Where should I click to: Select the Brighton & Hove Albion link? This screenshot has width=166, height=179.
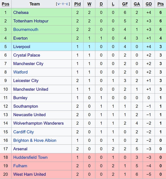[x=35, y=140]
